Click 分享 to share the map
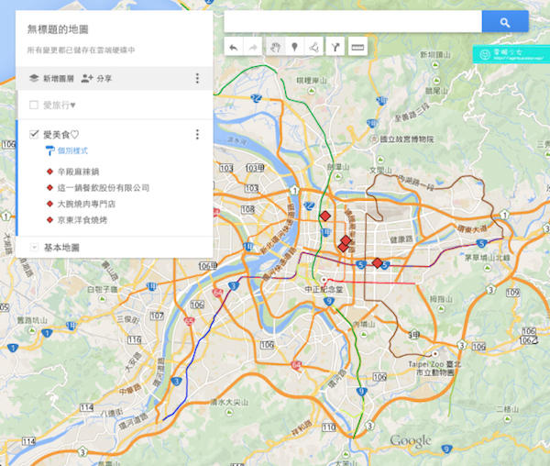 point(96,79)
